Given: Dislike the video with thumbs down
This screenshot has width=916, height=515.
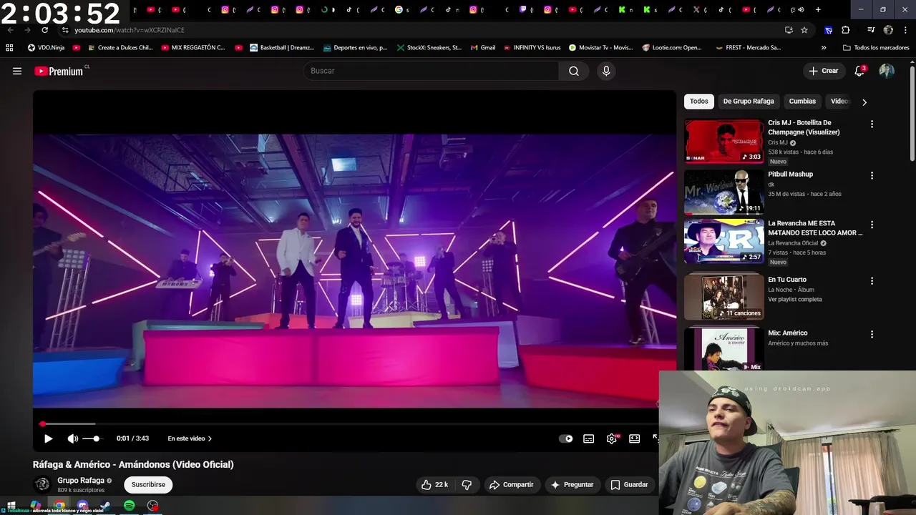Looking at the screenshot, I should pyautogui.click(x=467, y=484).
